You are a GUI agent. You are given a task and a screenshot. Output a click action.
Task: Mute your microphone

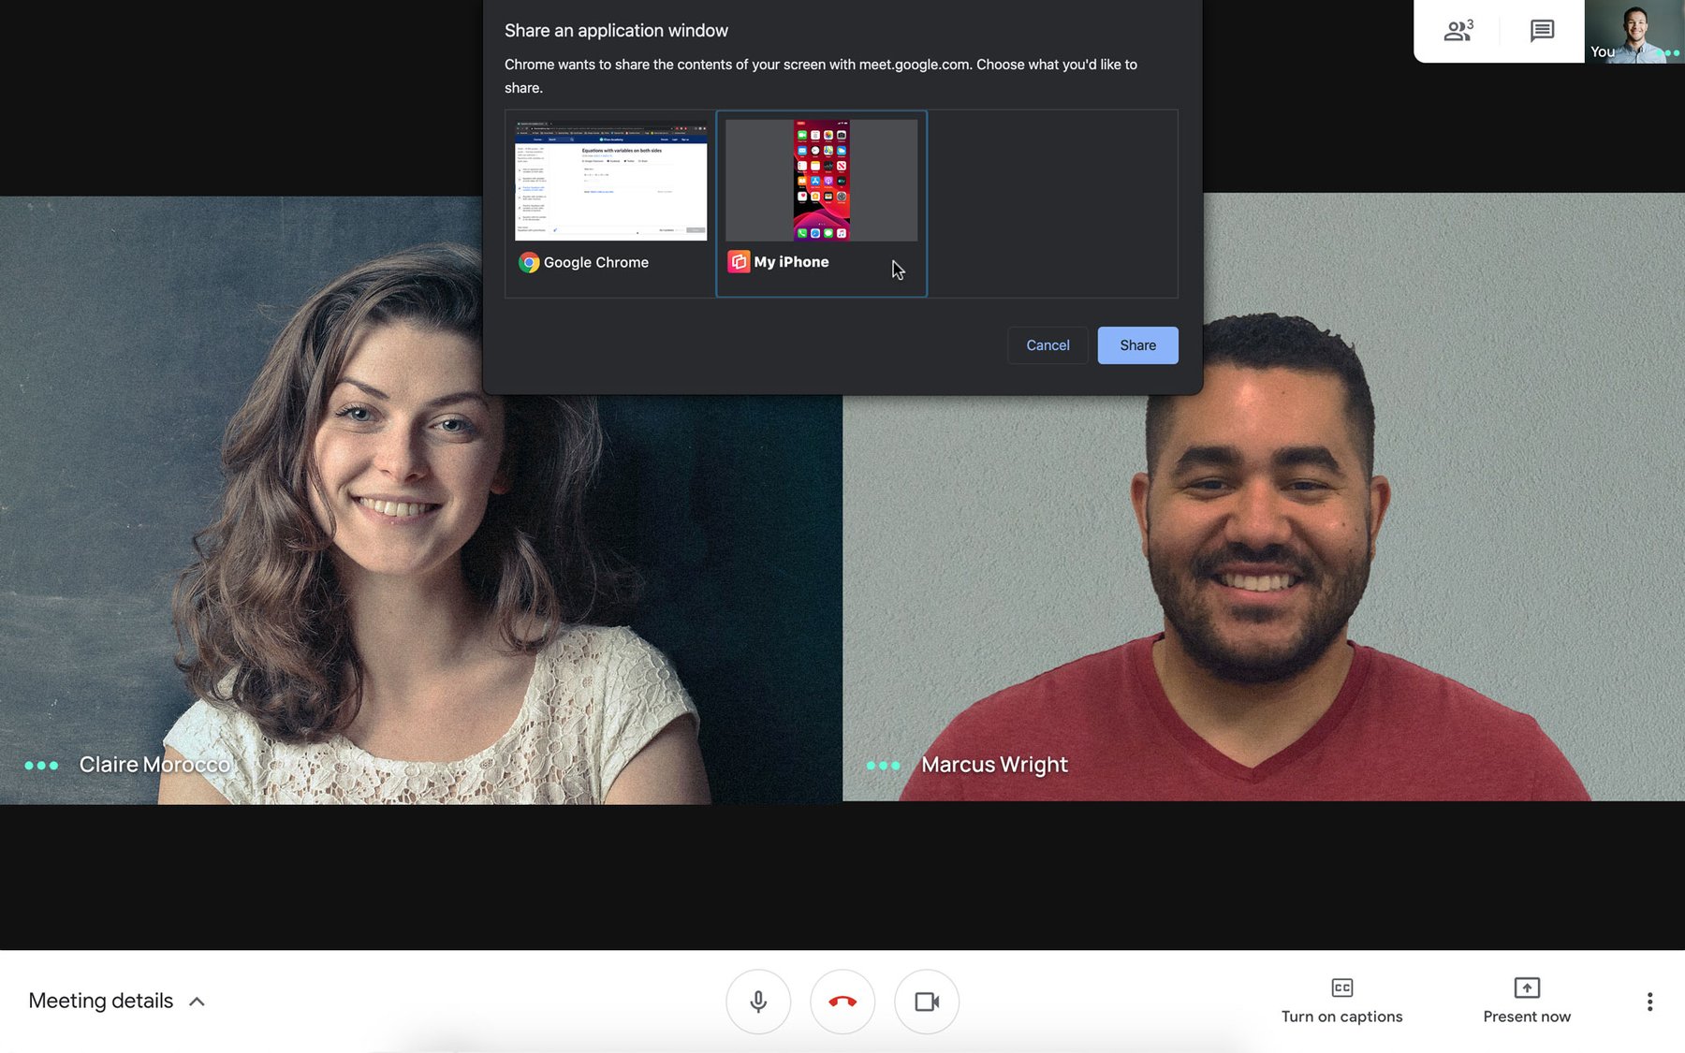point(758,1001)
